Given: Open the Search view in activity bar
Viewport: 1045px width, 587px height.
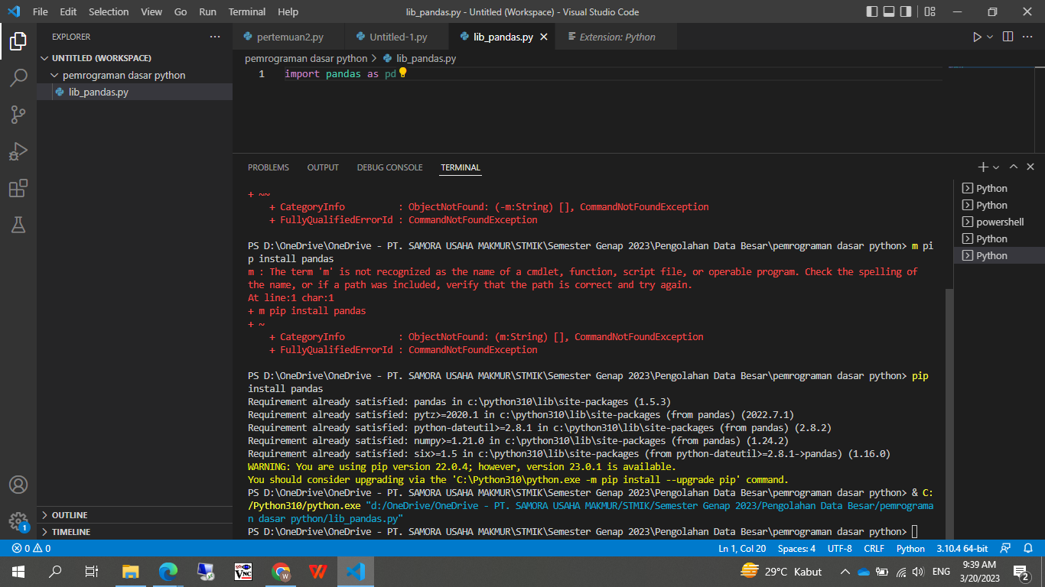Looking at the screenshot, I should point(18,78).
